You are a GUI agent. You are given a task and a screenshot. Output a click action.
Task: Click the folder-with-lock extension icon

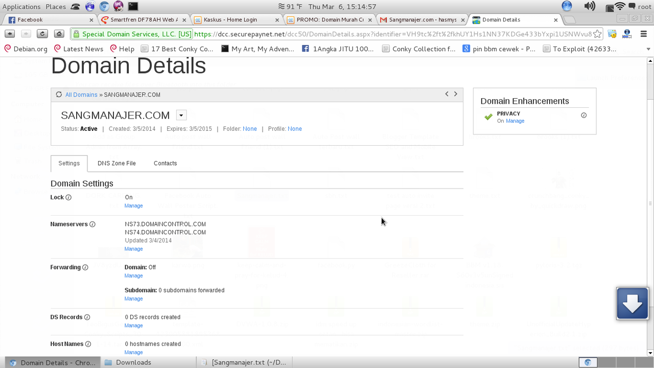[x=612, y=34]
